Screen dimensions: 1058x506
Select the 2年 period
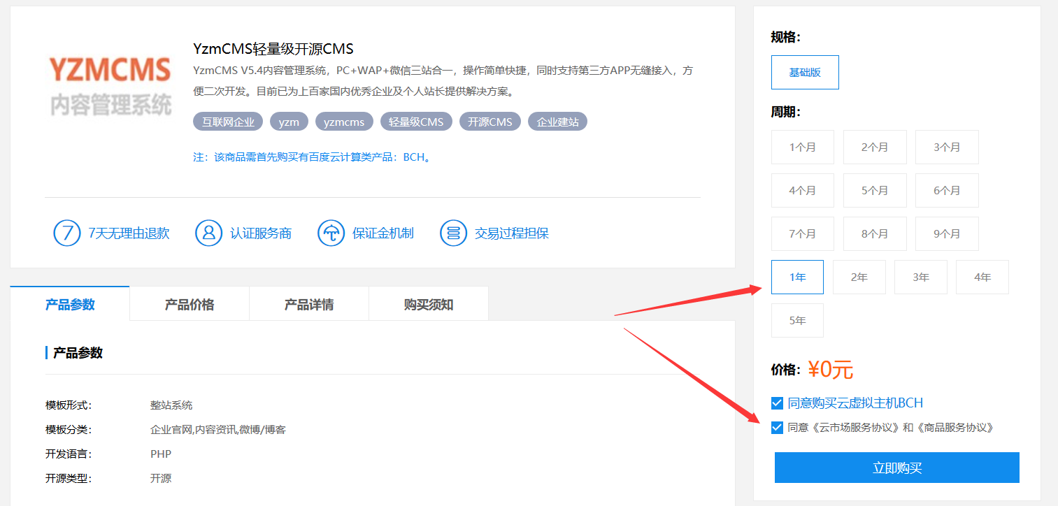(859, 277)
